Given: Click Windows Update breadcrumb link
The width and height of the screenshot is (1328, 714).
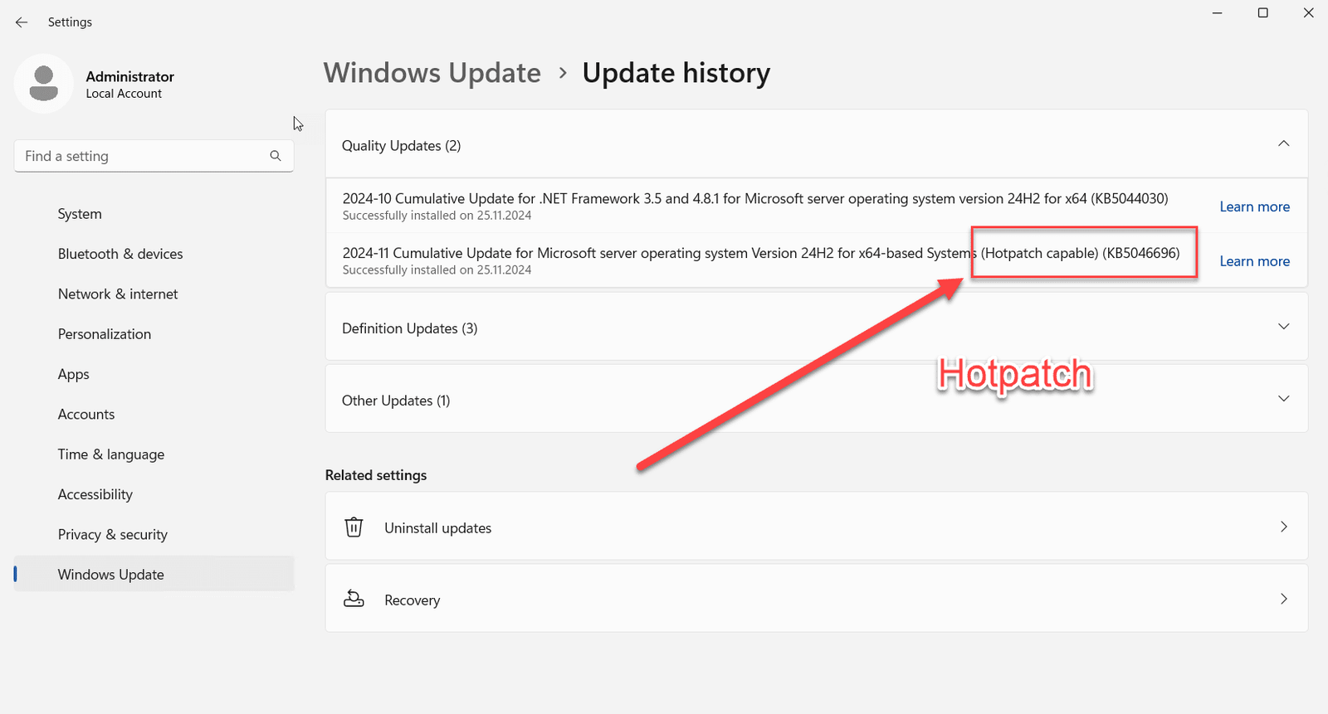Looking at the screenshot, I should 432,73.
